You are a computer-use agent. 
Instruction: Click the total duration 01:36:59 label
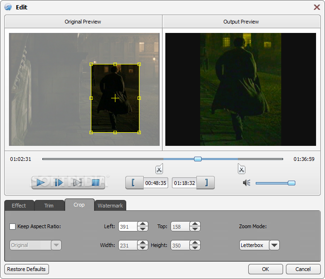(x=304, y=159)
